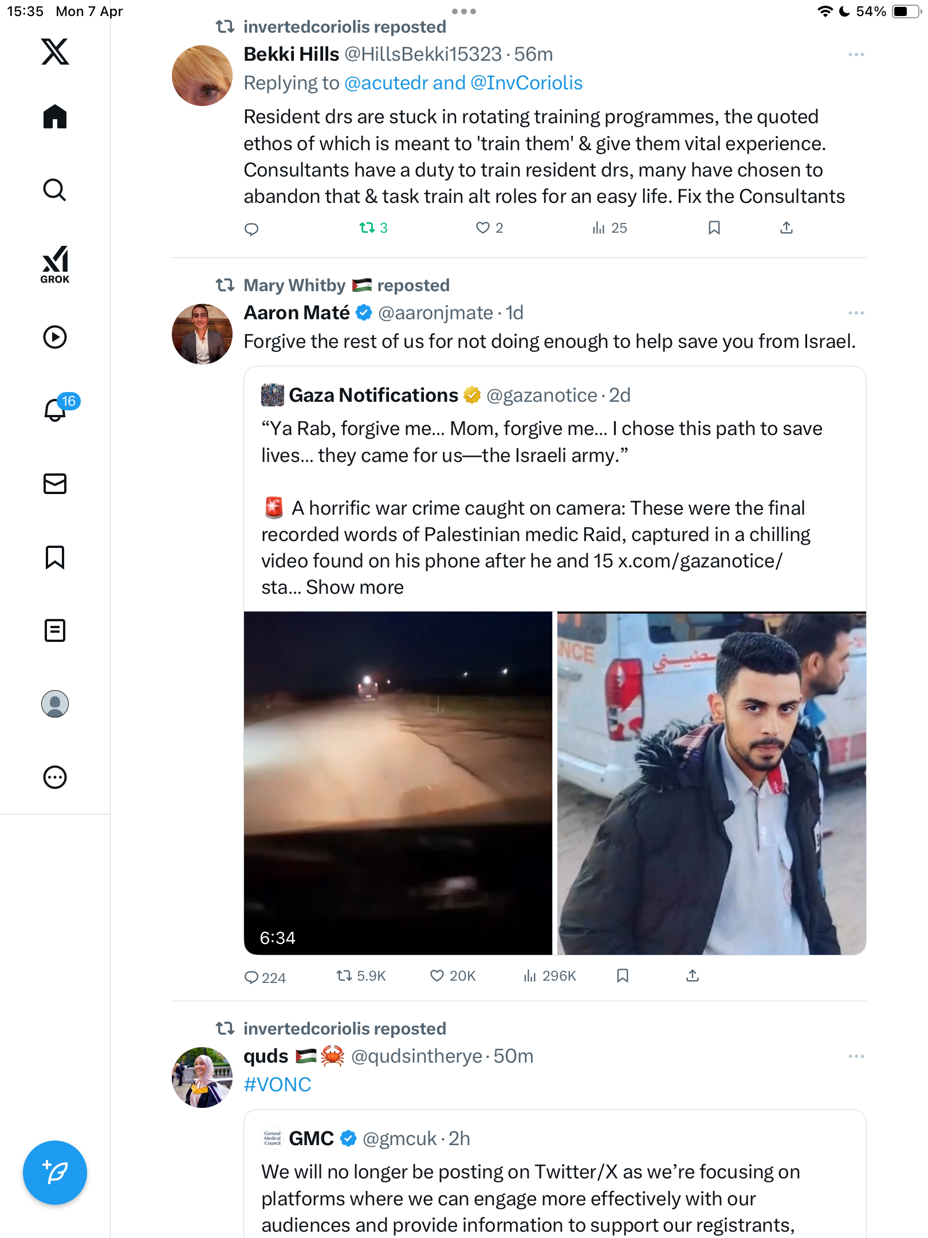Play the 6:34 night road video
The height and width of the screenshot is (1238, 928).
[x=398, y=783]
